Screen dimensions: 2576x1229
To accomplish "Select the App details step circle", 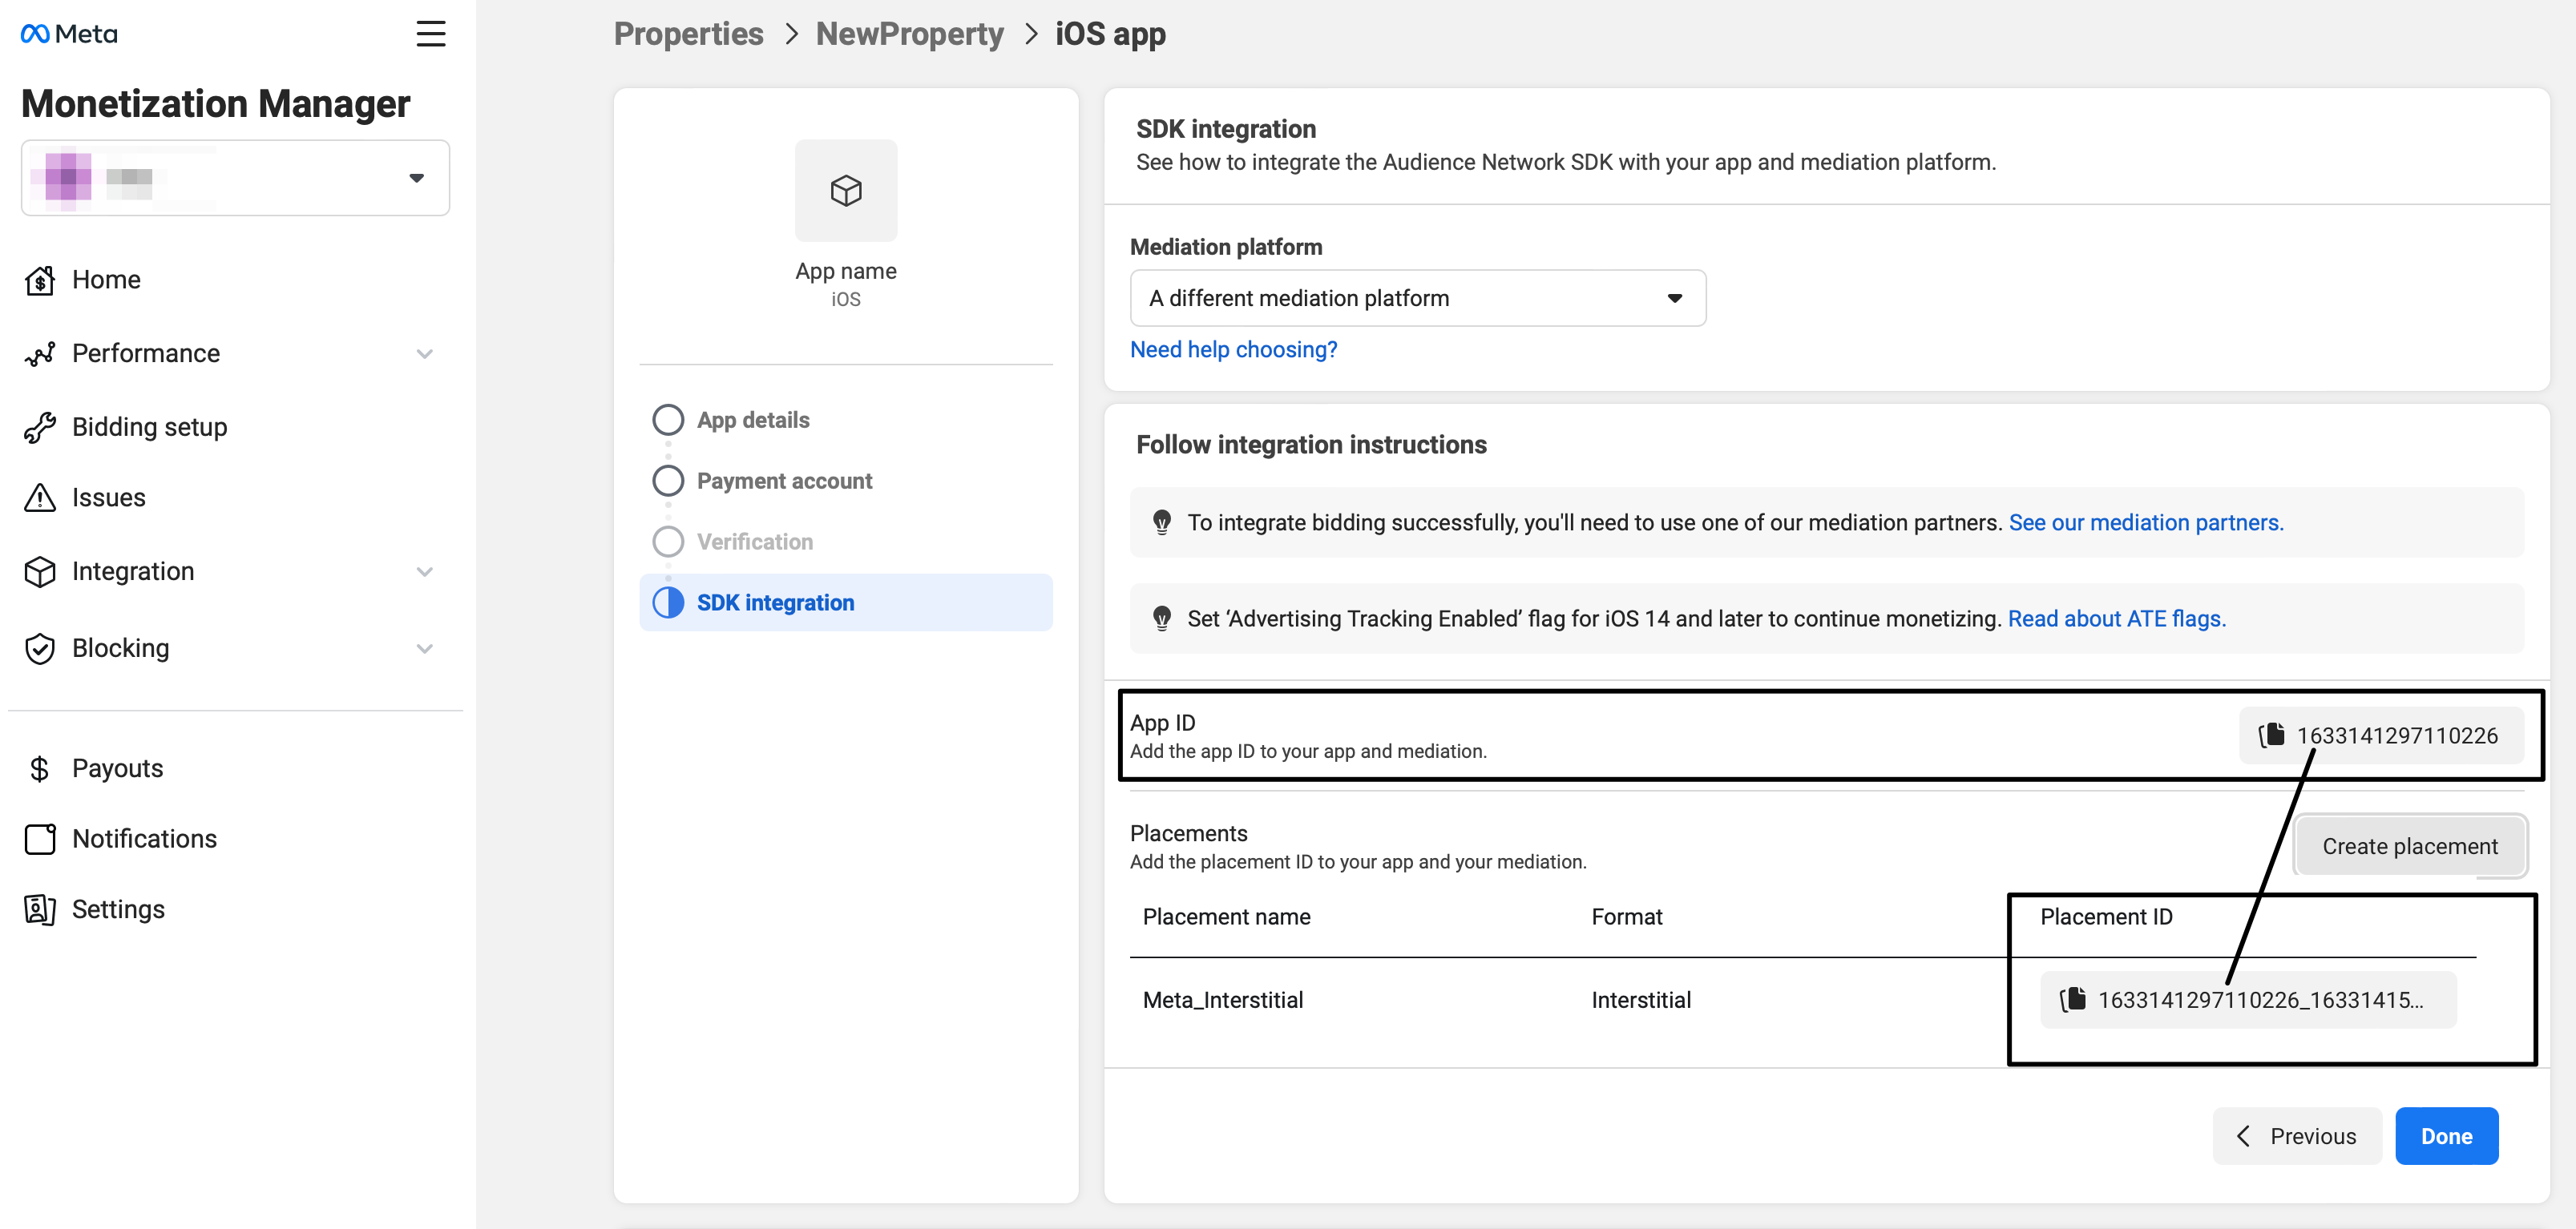I will (668, 420).
